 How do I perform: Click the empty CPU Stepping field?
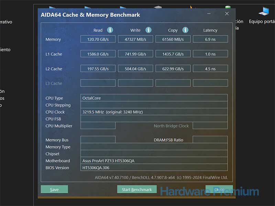[x=154, y=105]
